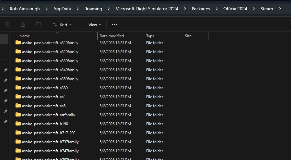Sort by Date modified column header
This screenshot has width=291, height=160.
(112, 36)
